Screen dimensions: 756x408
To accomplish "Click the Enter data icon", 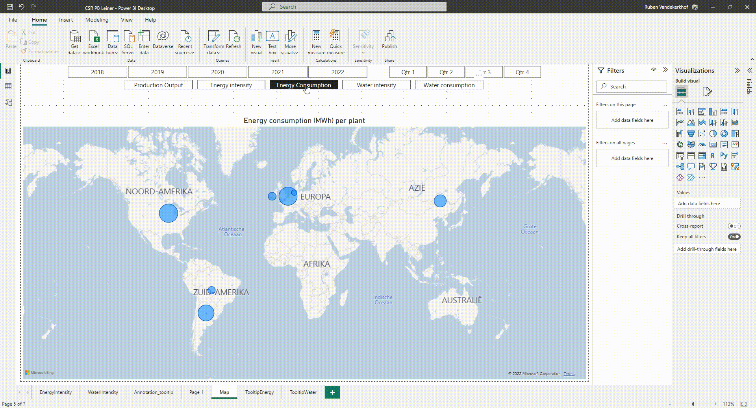I will (144, 37).
